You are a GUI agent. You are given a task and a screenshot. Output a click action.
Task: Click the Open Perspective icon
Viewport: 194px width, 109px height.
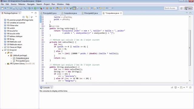181,8
